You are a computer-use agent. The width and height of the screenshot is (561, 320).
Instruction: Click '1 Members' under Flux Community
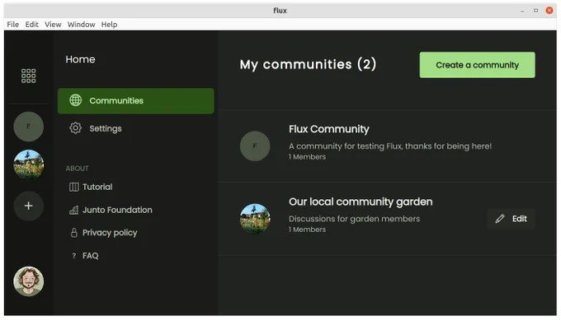(x=307, y=156)
